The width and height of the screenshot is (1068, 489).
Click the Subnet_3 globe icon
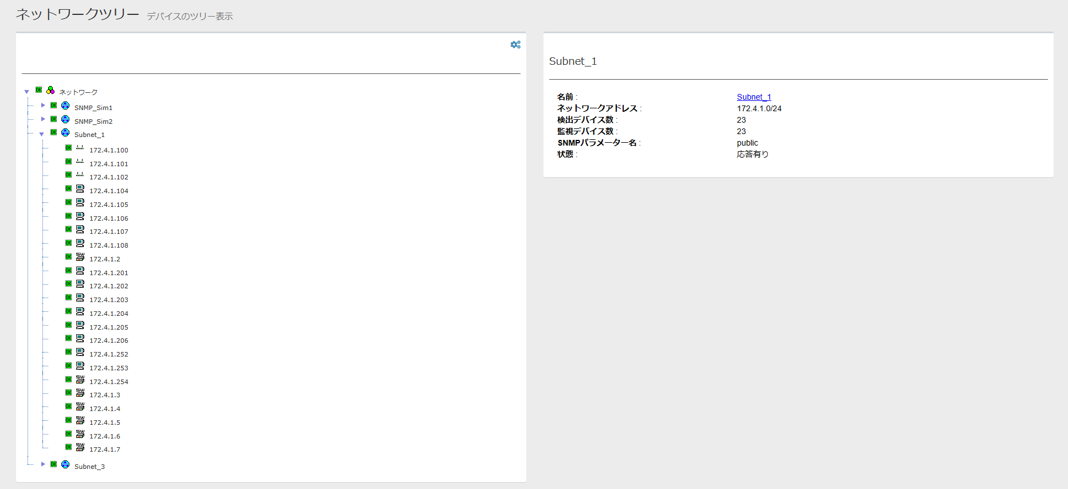point(65,465)
